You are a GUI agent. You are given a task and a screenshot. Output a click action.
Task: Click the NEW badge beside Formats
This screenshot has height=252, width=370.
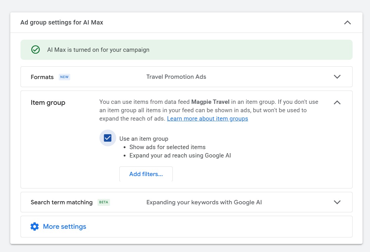(64, 77)
